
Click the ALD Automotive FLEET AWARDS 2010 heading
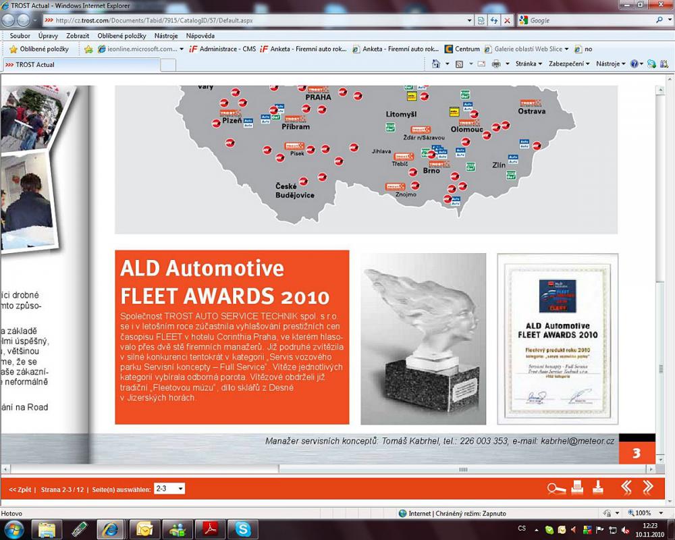point(225,282)
